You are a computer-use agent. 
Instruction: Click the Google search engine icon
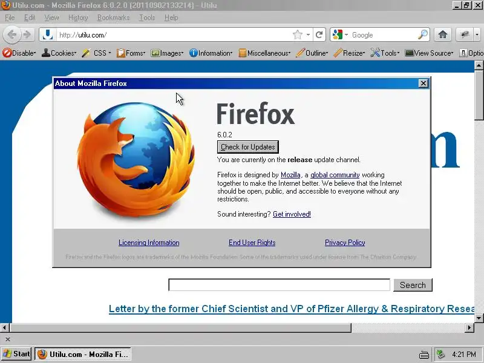pyautogui.click(x=338, y=34)
